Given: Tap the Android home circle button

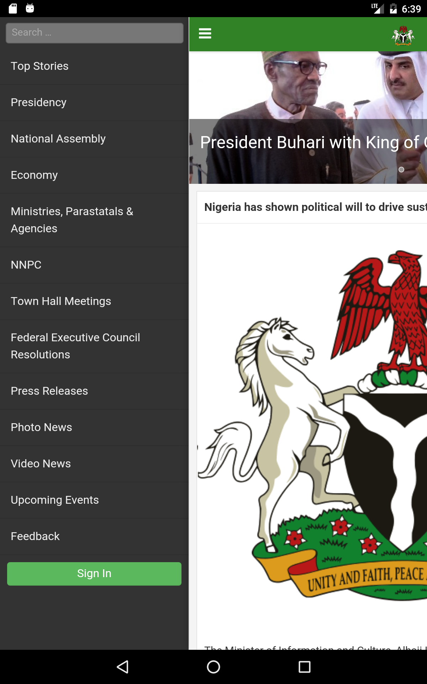Looking at the screenshot, I should point(213,667).
